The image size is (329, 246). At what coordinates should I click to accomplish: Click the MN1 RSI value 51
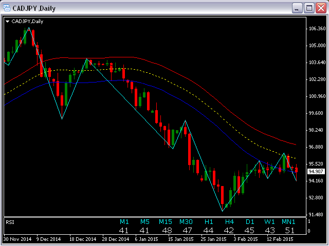coord(290,231)
